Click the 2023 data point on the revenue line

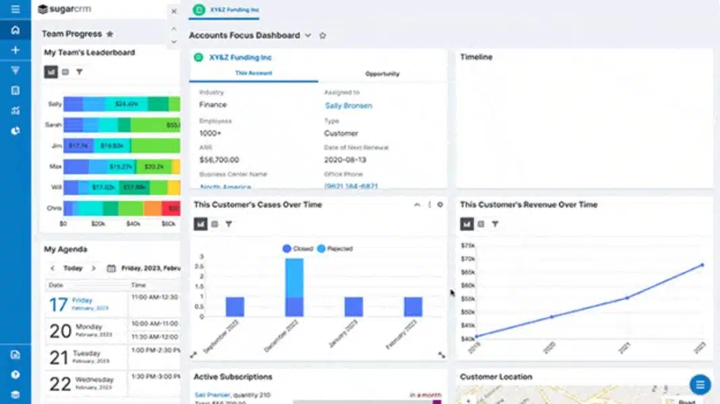click(x=702, y=265)
